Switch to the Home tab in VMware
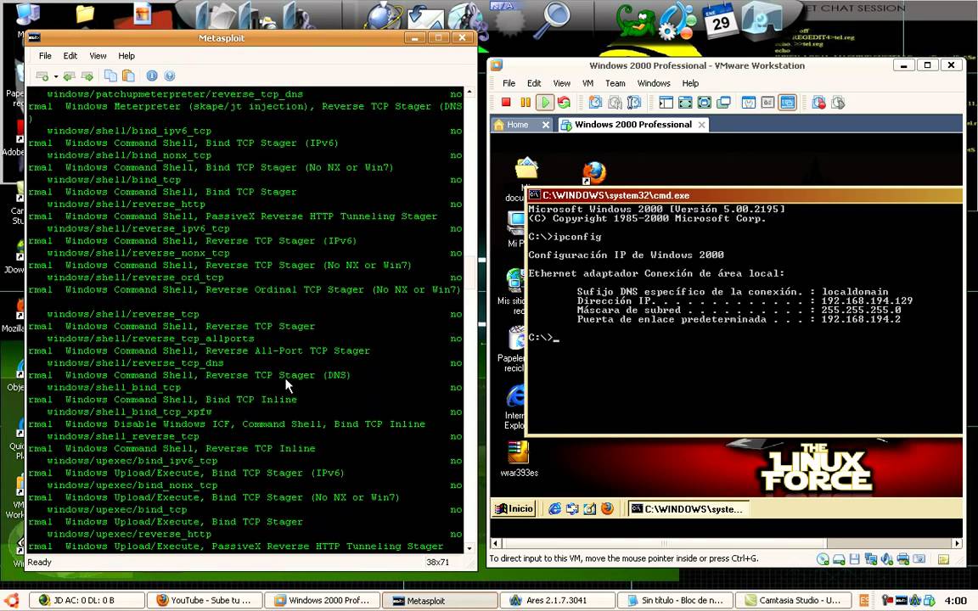 point(517,125)
